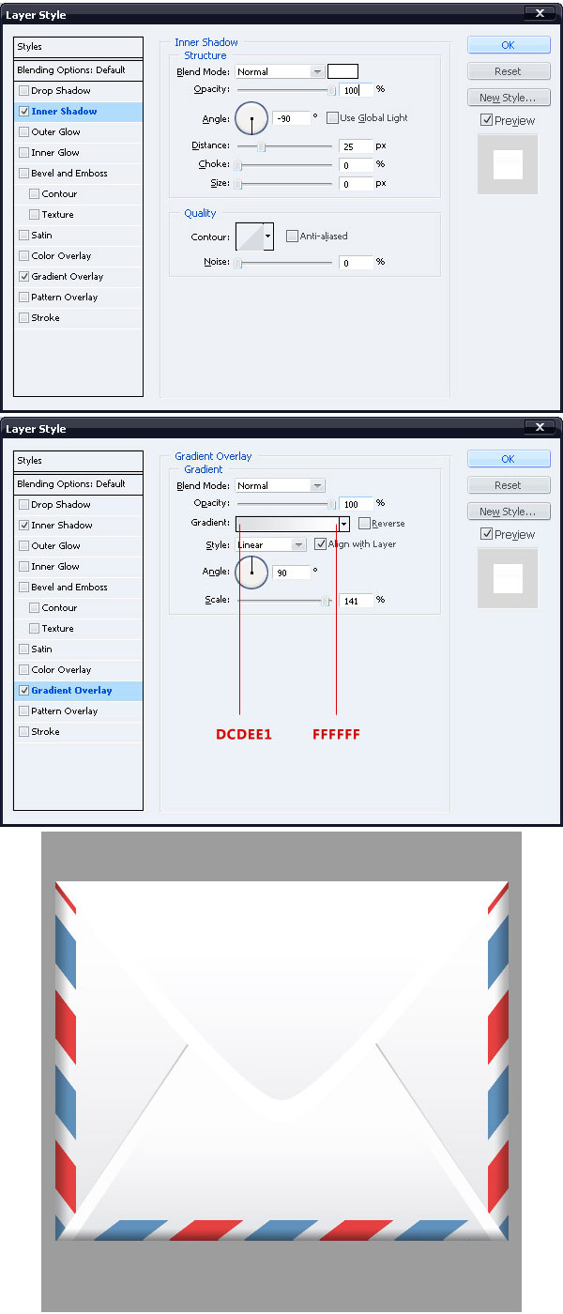The width and height of the screenshot is (563, 1314).
Task: Click the Gradient Overlay angle dial
Action: pos(251,572)
